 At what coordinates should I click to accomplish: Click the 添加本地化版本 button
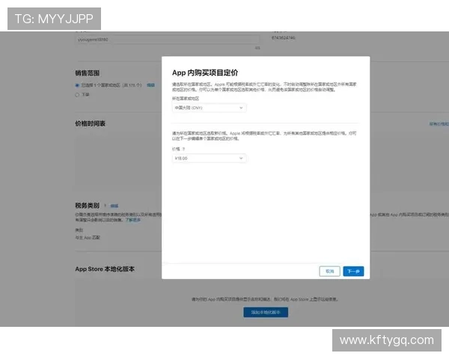pos(266,312)
